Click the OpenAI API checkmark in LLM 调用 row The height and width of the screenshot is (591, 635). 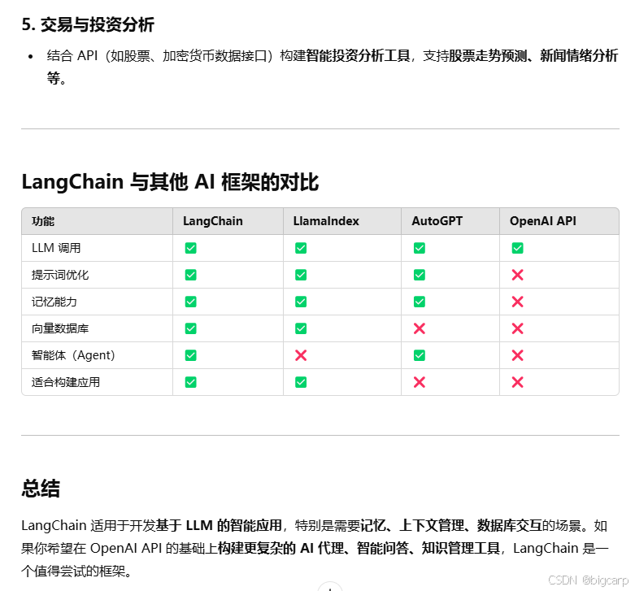tap(518, 248)
